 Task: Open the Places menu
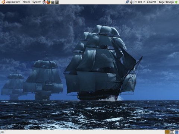pyautogui.click(x=26, y=2)
